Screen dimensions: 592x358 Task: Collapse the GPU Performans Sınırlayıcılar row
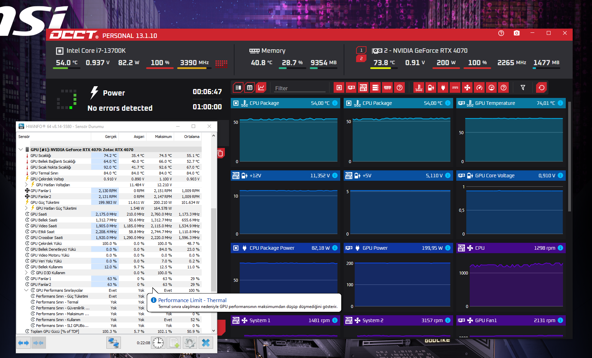click(27, 290)
